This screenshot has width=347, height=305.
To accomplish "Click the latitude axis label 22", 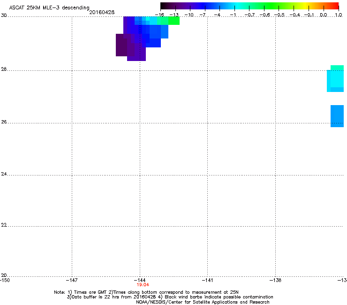I will [4, 225].
